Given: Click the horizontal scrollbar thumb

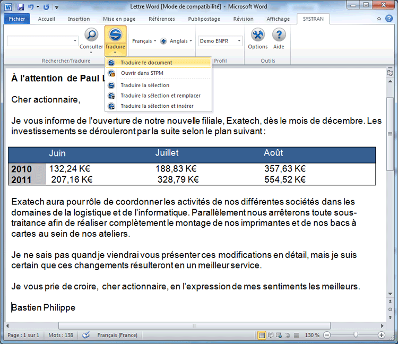Looking at the screenshot, I should [x=194, y=326].
